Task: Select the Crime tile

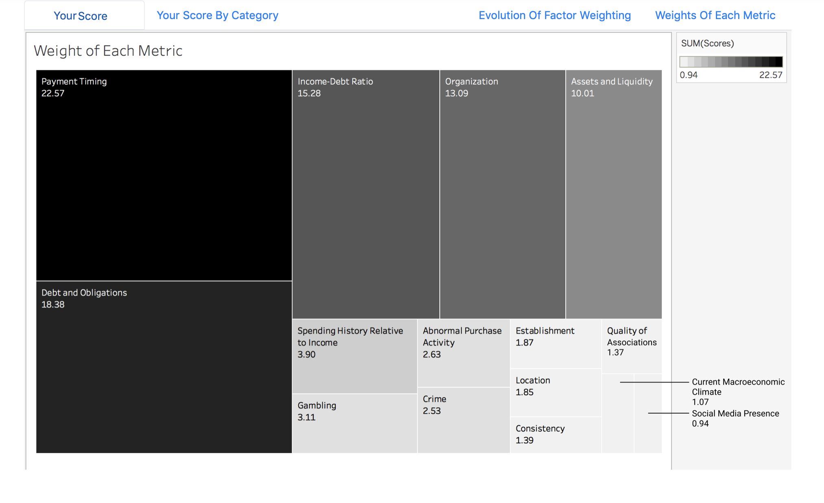Action: coord(463,420)
